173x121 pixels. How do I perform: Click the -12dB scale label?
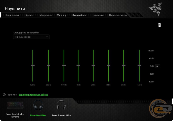click(151, 82)
